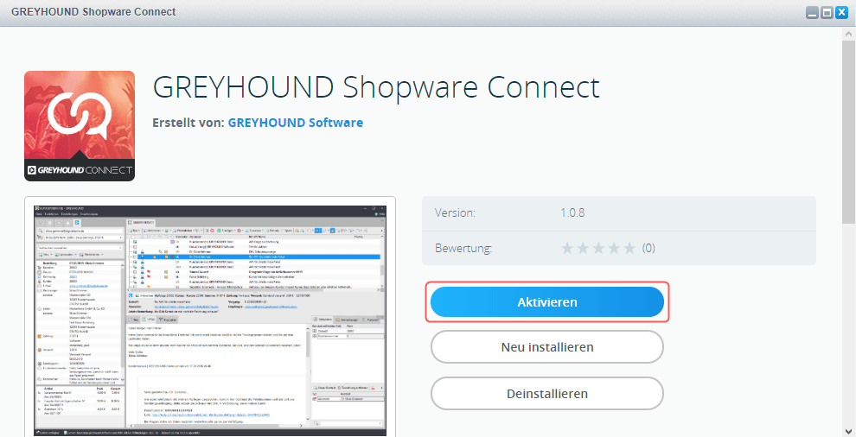Image resolution: width=856 pixels, height=437 pixels.
Task: Click the Version label
Action: tap(455, 212)
